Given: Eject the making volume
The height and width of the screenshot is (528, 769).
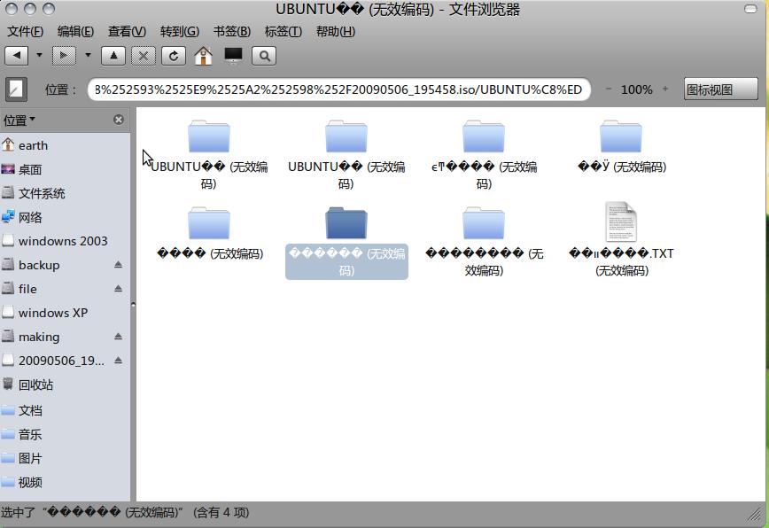Looking at the screenshot, I should [x=118, y=337].
